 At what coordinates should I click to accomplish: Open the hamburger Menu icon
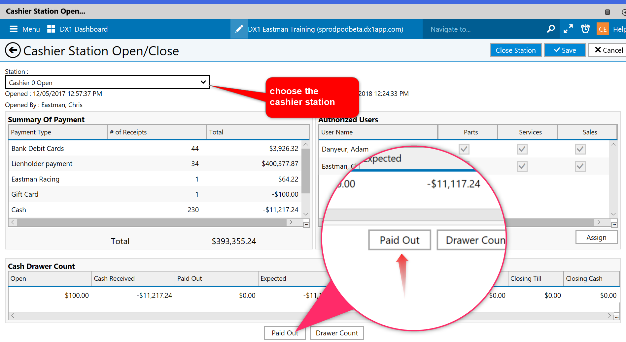14,29
